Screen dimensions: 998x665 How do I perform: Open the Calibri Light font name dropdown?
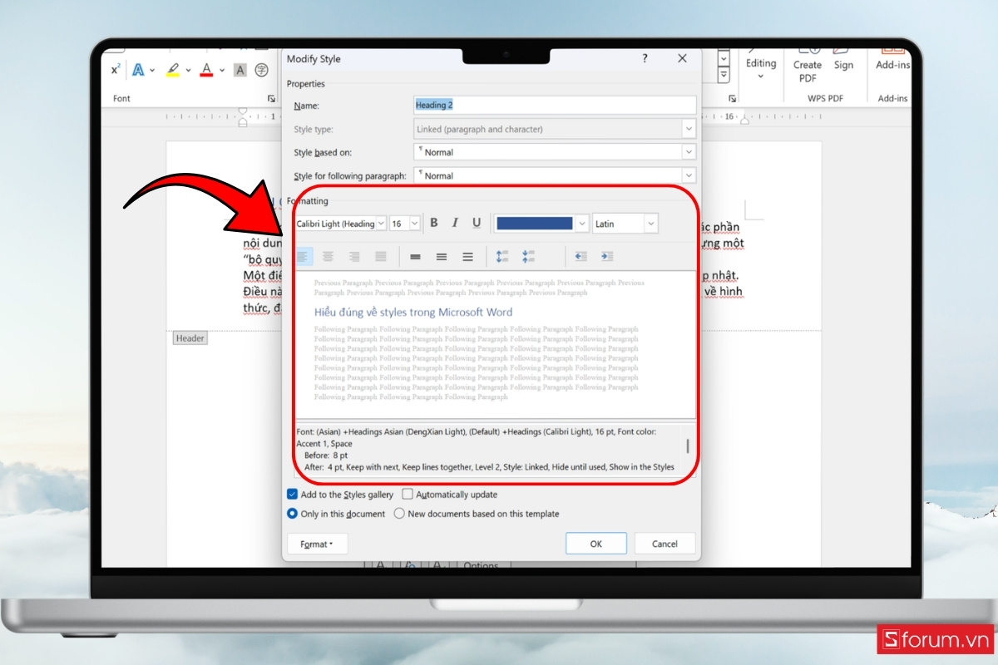click(381, 224)
